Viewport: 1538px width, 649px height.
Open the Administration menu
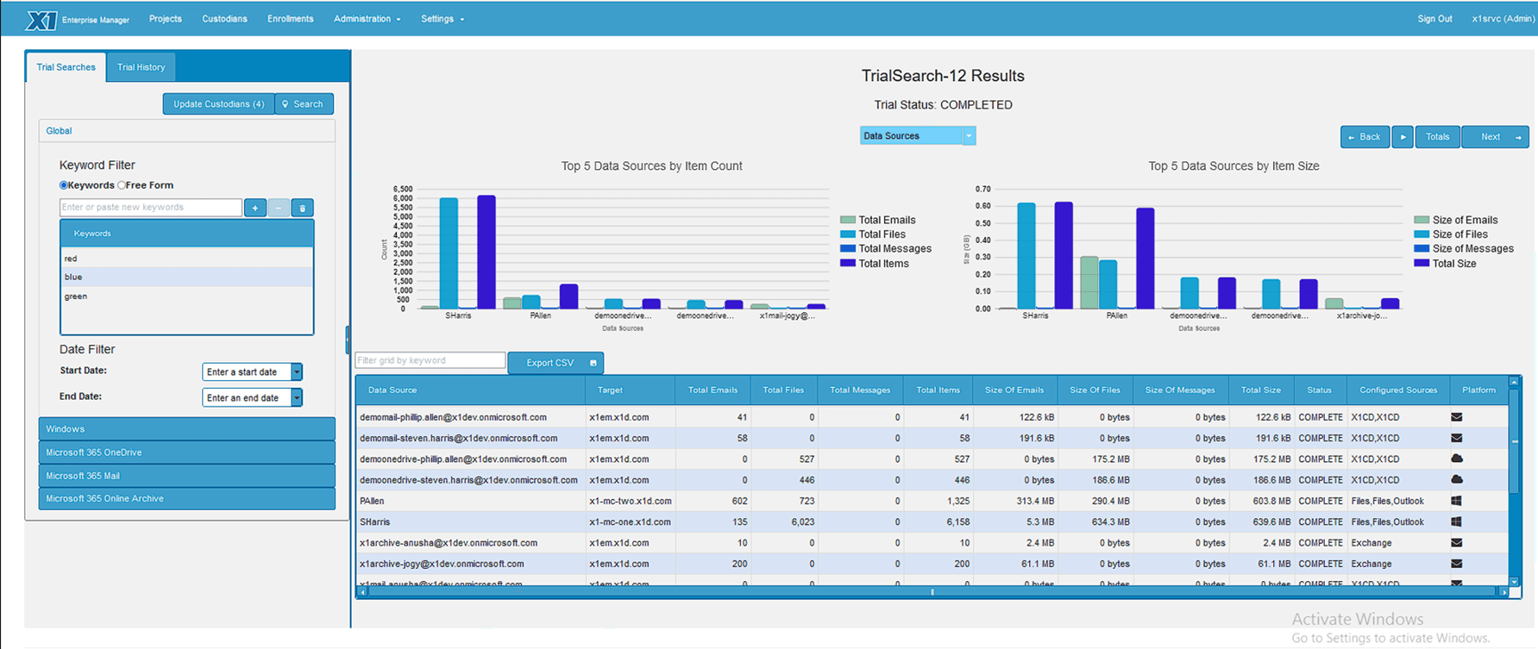pos(367,19)
